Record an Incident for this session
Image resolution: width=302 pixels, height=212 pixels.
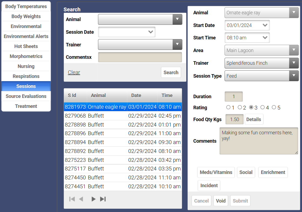[x=209, y=185]
